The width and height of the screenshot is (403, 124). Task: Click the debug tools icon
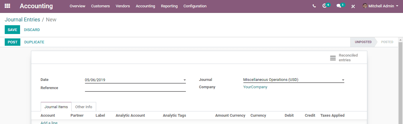tap(353, 6)
